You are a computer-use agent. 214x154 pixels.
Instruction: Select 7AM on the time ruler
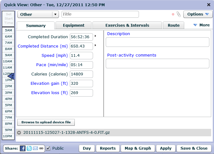8,43
